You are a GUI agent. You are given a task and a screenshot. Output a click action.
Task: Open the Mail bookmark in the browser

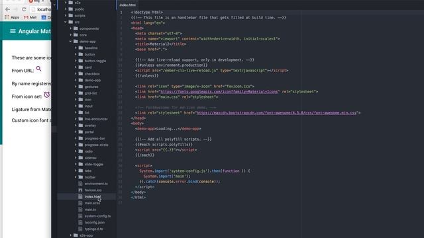click(x=30, y=17)
